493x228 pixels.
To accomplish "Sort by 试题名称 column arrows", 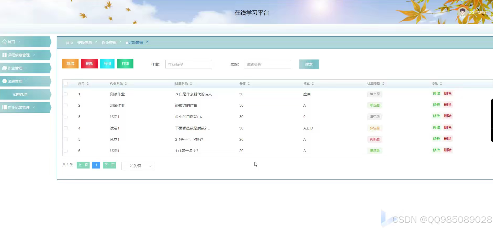I will coord(191,84).
